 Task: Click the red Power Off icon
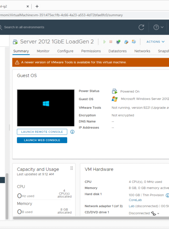tap(111, 42)
